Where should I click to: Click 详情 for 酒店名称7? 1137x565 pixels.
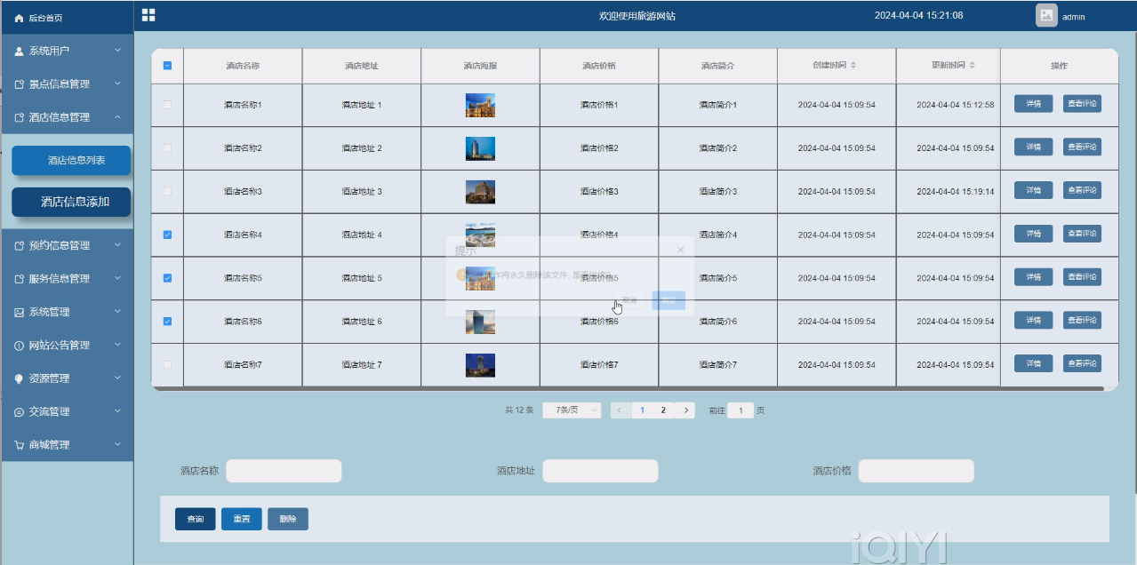coord(1034,363)
